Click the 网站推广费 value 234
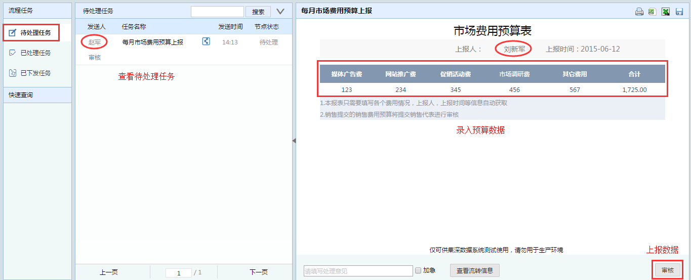691x280 pixels. 400,89
